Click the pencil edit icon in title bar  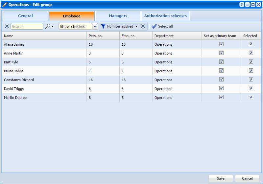coord(5,5)
